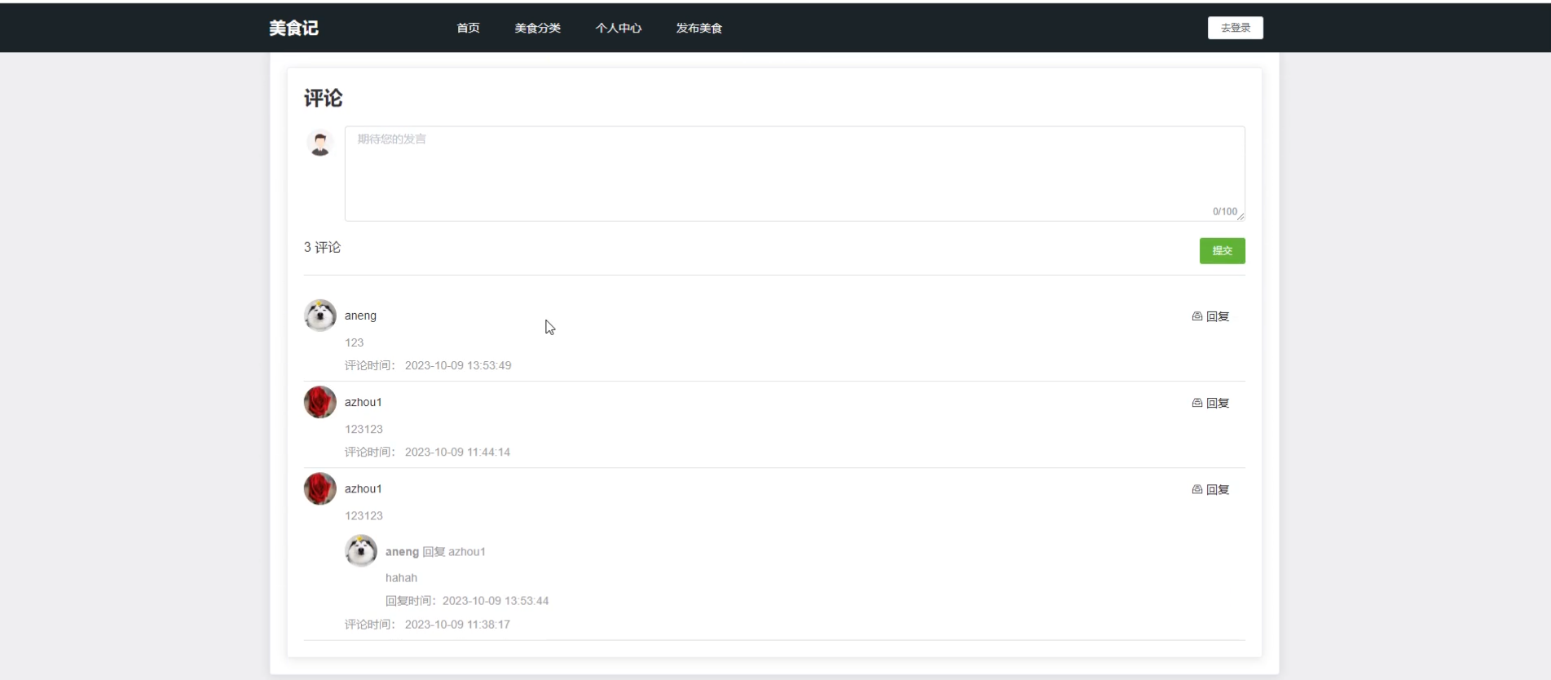
Task: Click comment text 123 by aneng
Action: click(354, 342)
